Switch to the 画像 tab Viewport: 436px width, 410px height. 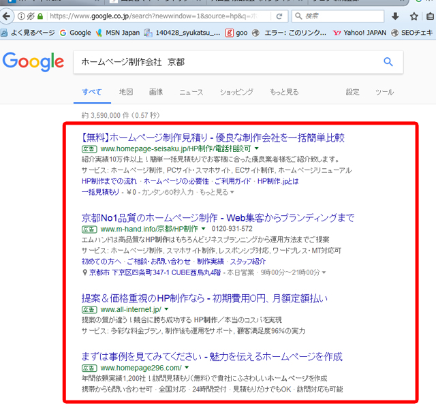[156, 92]
